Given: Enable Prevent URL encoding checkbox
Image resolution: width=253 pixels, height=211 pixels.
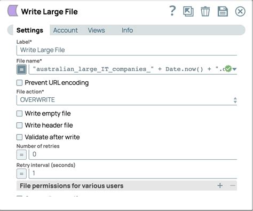Looking at the screenshot, I should (x=19, y=83).
